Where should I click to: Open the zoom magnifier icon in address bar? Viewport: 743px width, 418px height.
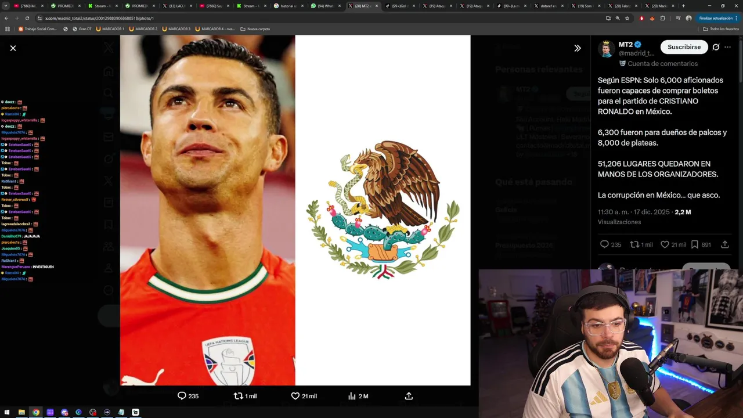pyautogui.click(x=618, y=18)
